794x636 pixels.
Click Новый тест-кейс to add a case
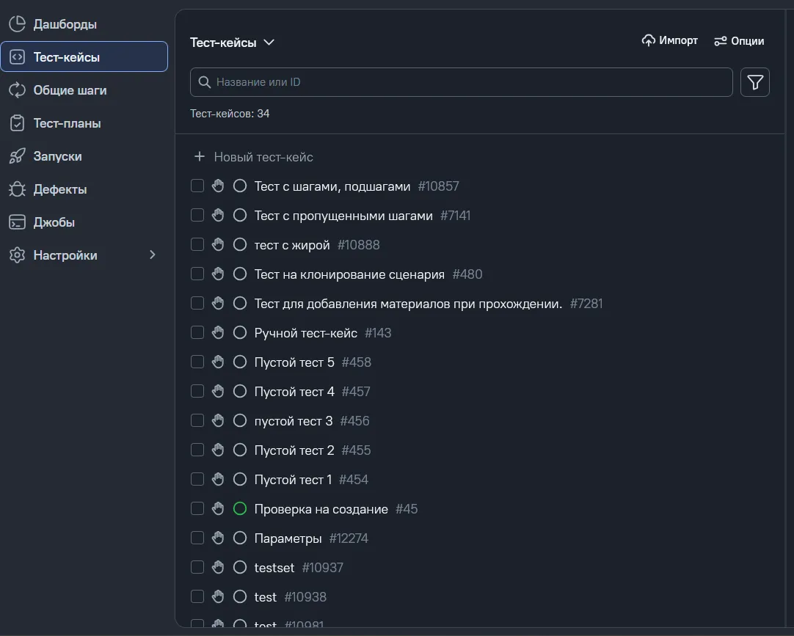(x=254, y=157)
